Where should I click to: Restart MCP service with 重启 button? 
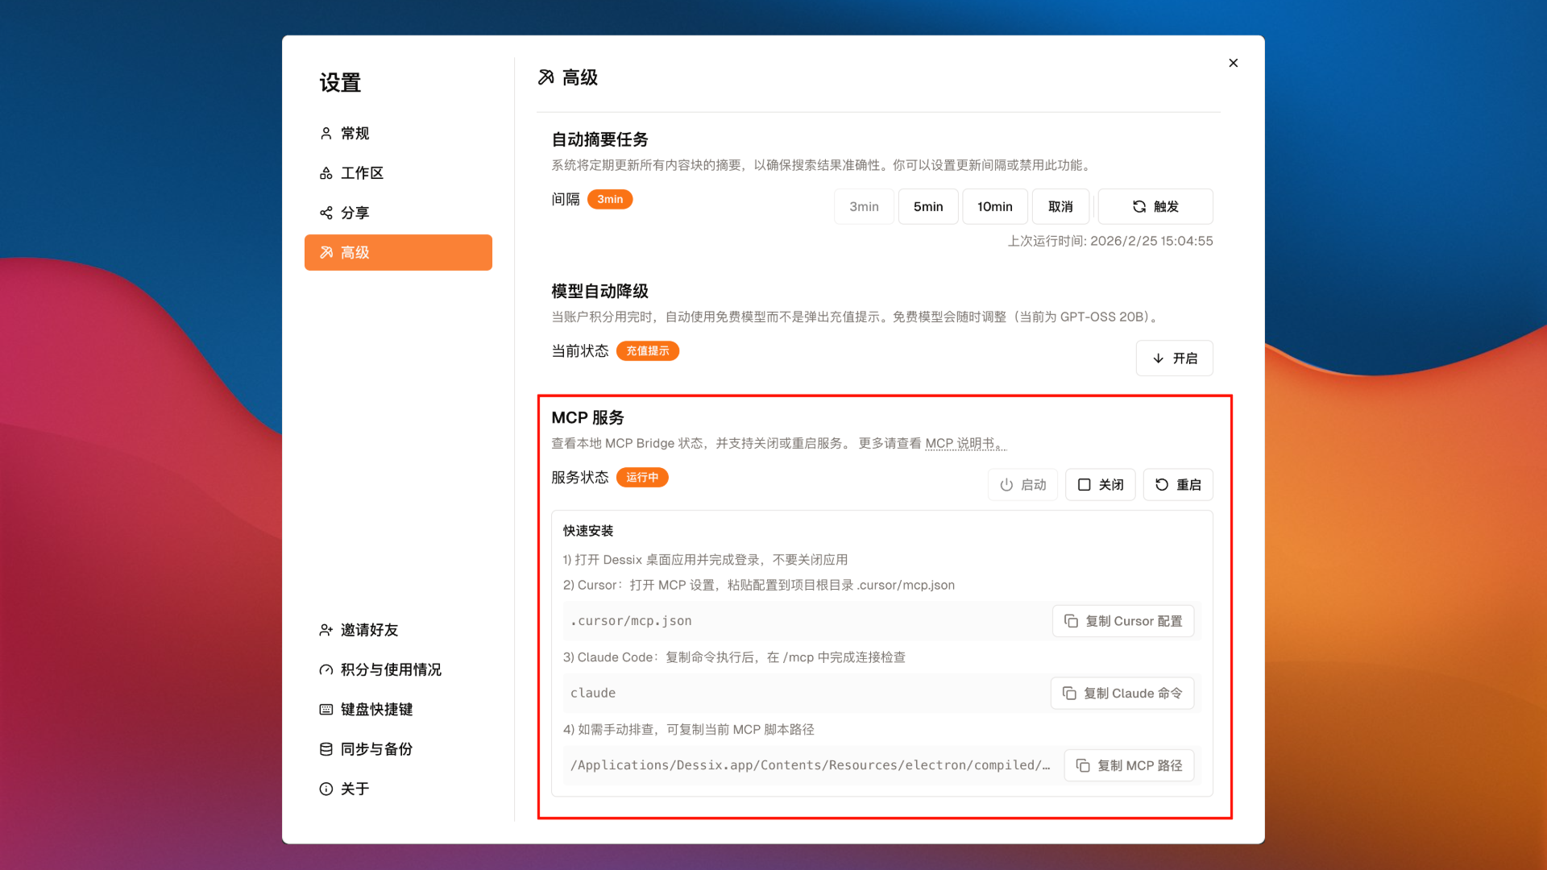pos(1178,484)
